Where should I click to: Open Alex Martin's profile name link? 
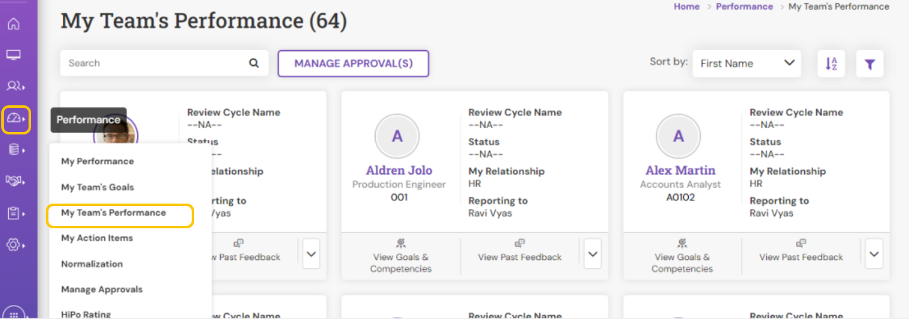click(680, 171)
